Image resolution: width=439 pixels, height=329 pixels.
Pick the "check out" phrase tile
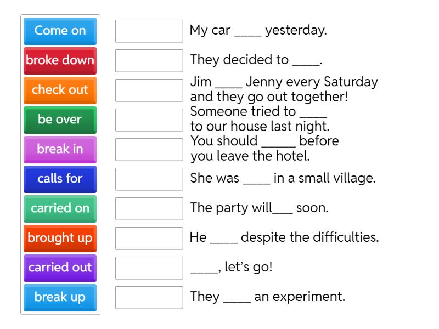coord(59,90)
